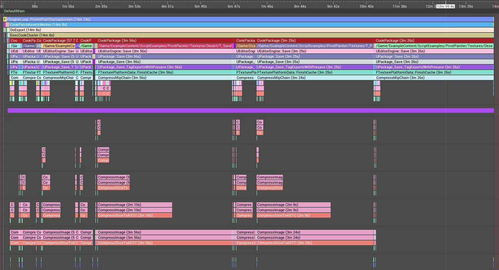Click the DefaultMain track label
The height and width of the screenshot is (270, 499).
point(14,11)
